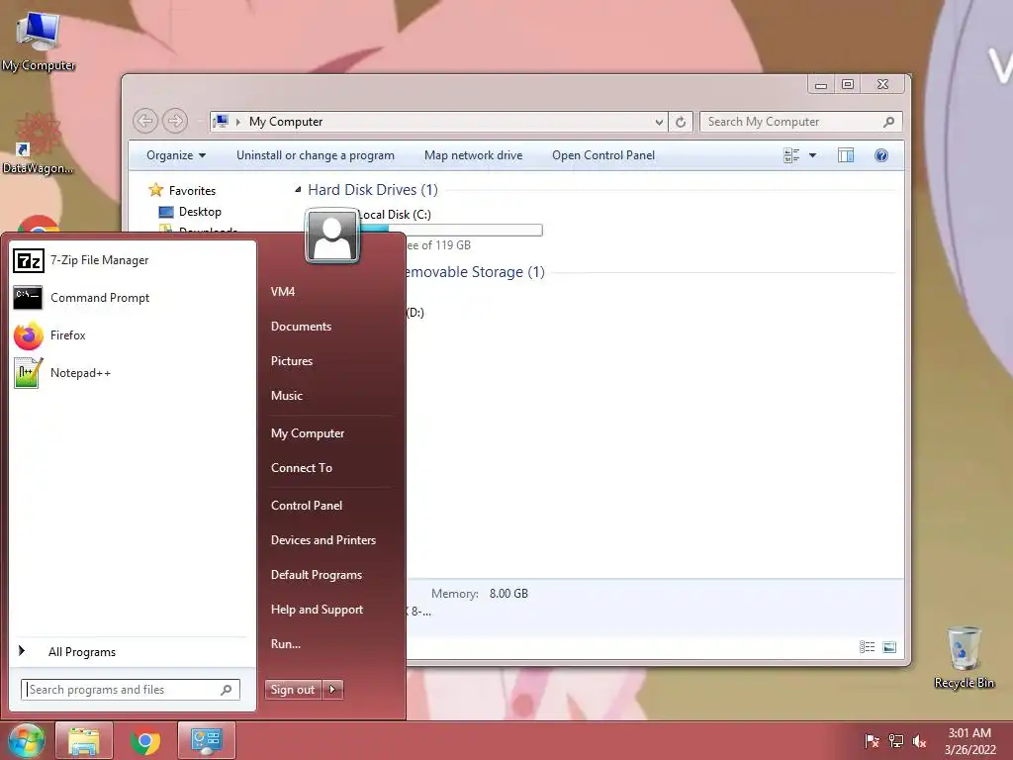Open Explorer help button

(x=881, y=155)
